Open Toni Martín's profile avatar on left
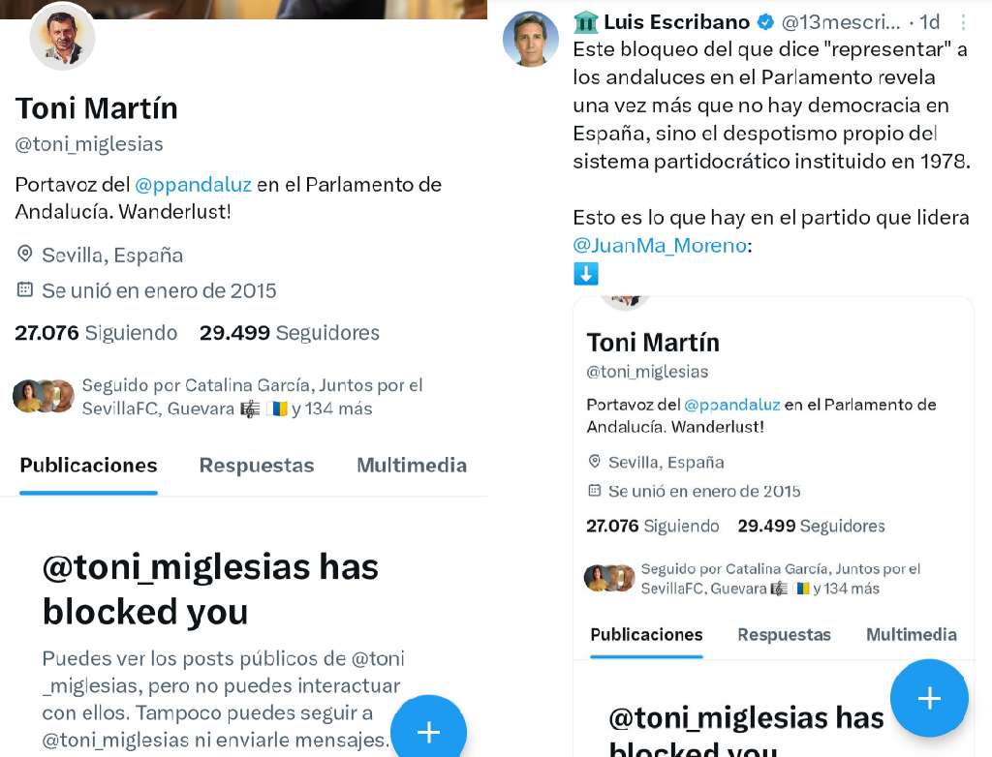 pos(63,38)
